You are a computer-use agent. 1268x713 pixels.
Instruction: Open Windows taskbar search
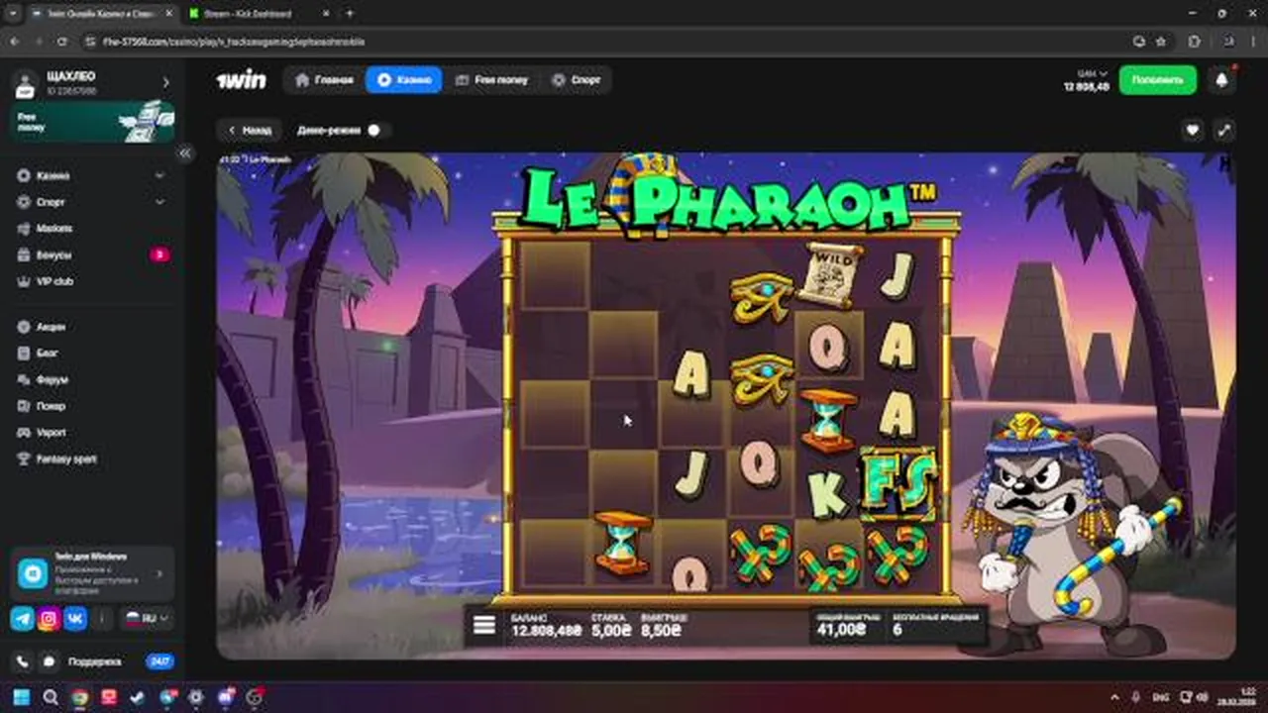pyautogui.click(x=51, y=697)
